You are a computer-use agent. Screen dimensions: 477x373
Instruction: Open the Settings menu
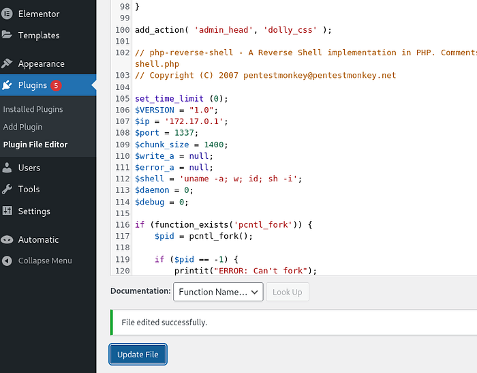34,211
